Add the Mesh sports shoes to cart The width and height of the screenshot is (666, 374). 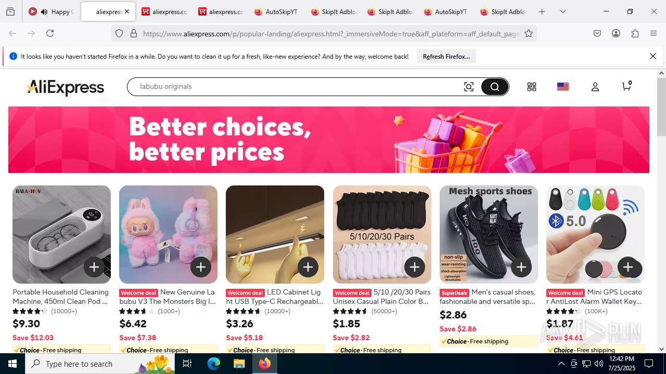point(521,267)
